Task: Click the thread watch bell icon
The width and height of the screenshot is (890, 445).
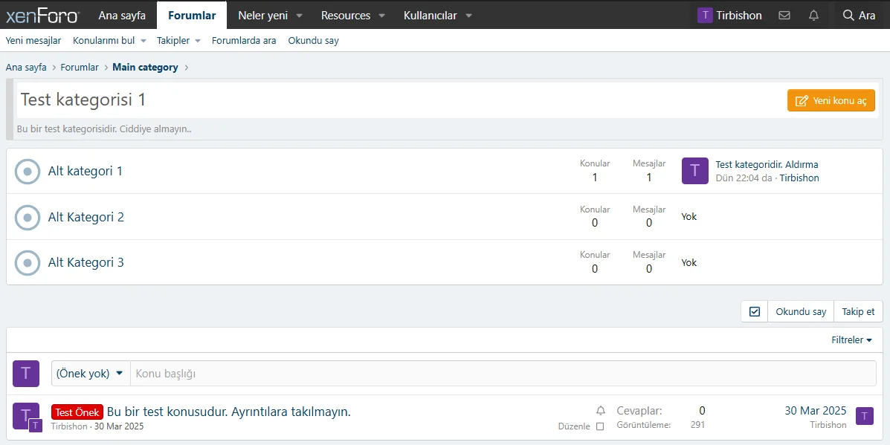Action: 601,411
